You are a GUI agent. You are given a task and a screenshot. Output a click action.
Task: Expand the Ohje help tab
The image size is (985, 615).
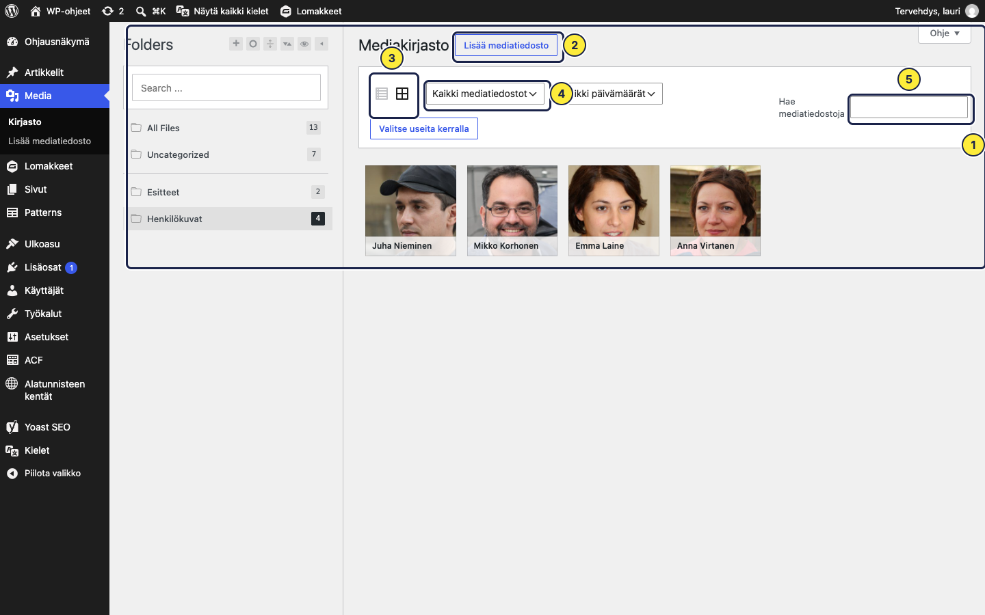pos(945,33)
